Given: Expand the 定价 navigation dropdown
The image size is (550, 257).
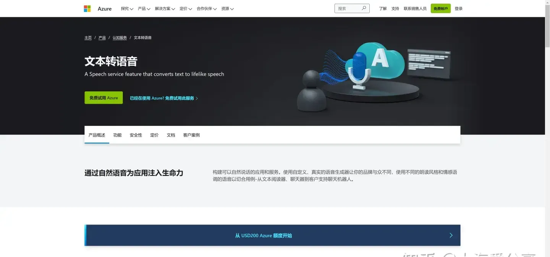Looking at the screenshot, I should (186, 9).
